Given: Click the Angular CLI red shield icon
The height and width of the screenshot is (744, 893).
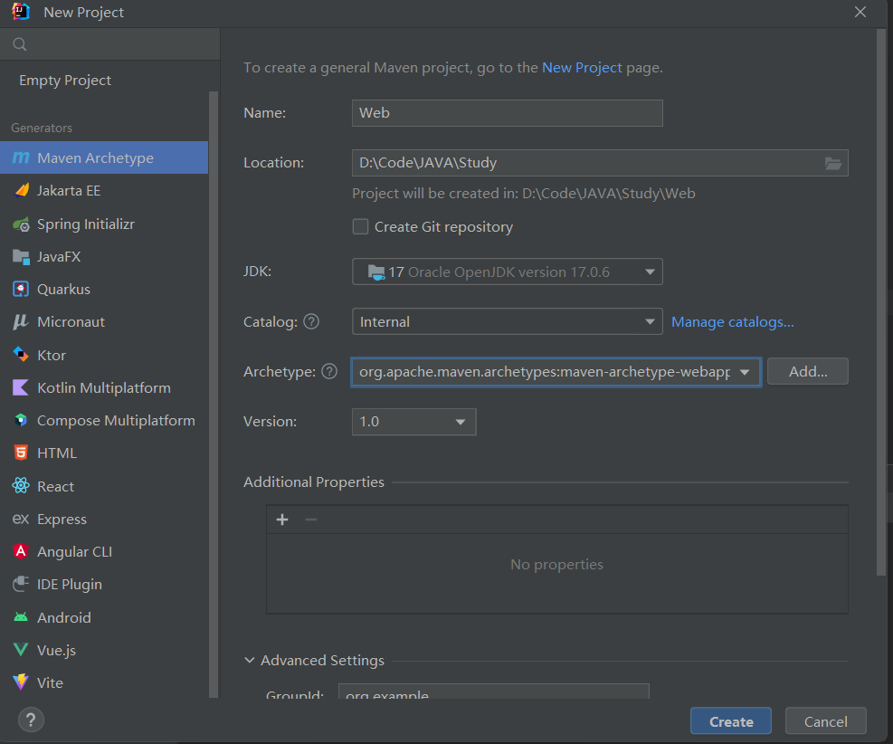Looking at the screenshot, I should pos(21,551).
